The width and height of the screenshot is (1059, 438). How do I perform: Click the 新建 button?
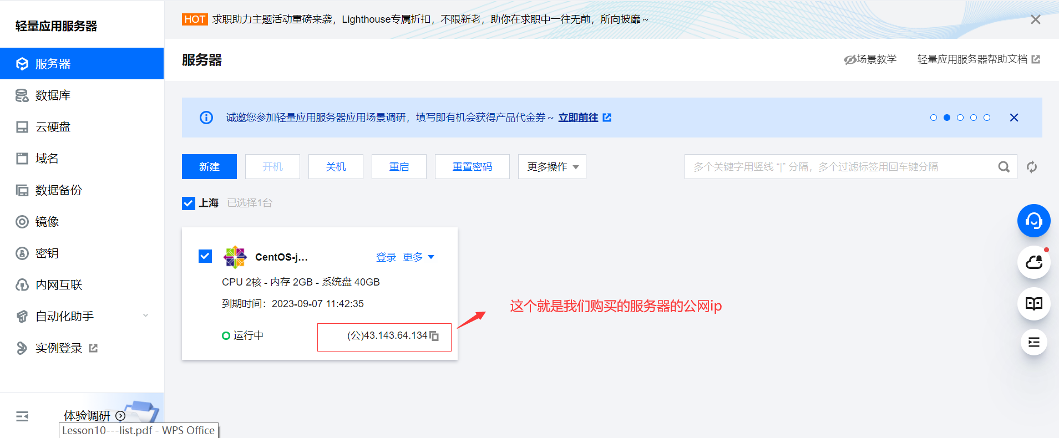(x=209, y=167)
